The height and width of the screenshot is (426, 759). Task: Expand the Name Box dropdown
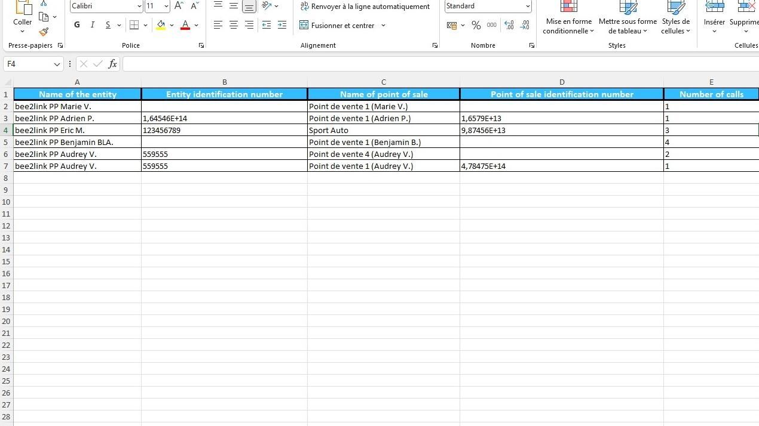click(x=57, y=64)
